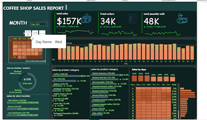Select the day 8 bar in the daily sales chart

click(91, 52)
